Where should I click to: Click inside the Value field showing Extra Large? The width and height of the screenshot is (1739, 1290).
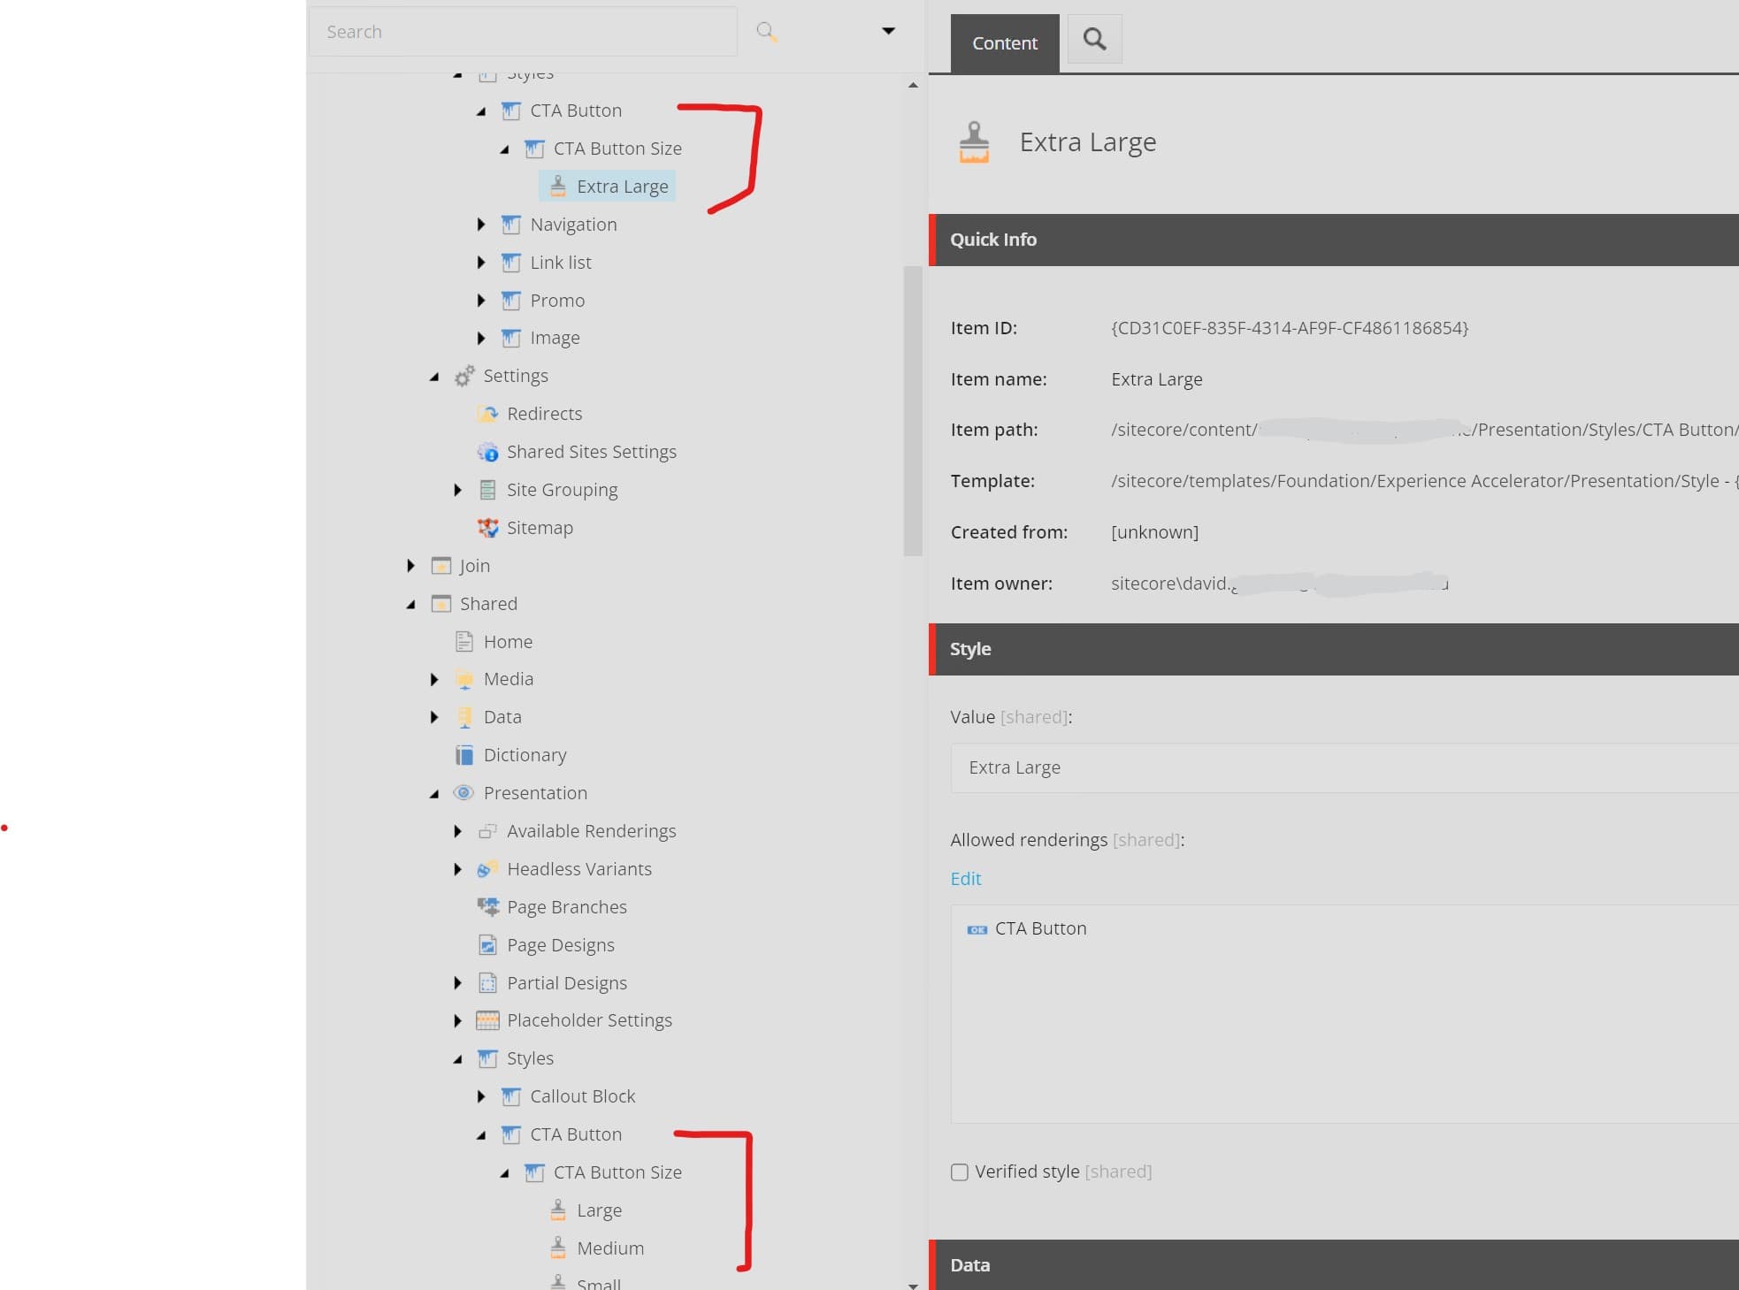pyautogui.click(x=1150, y=767)
